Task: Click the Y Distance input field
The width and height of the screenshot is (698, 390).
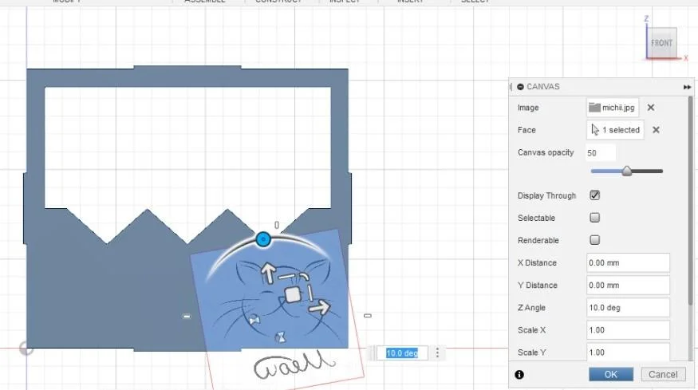Action: coord(628,285)
